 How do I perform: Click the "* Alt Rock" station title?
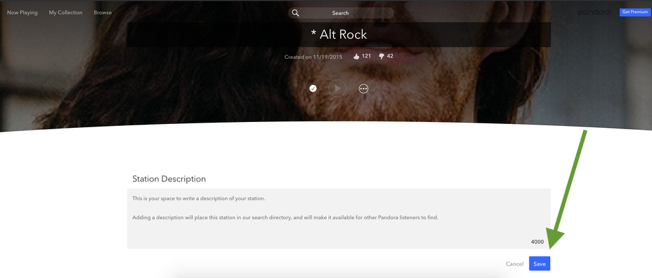[x=339, y=35]
